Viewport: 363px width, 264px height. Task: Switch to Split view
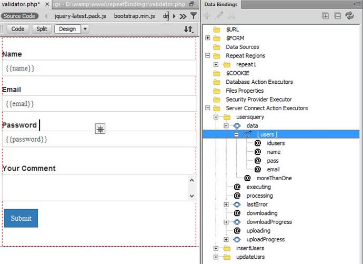click(x=42, y=29)
